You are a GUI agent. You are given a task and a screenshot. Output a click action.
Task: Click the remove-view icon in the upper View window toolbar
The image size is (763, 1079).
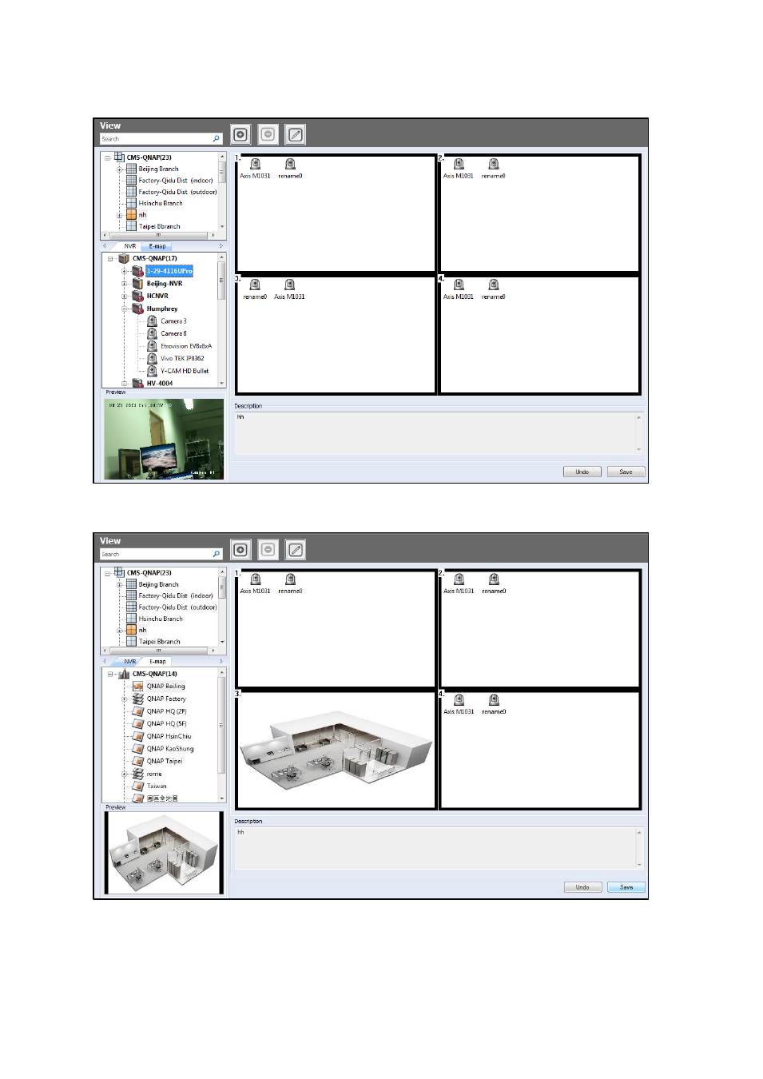(268, 134)
